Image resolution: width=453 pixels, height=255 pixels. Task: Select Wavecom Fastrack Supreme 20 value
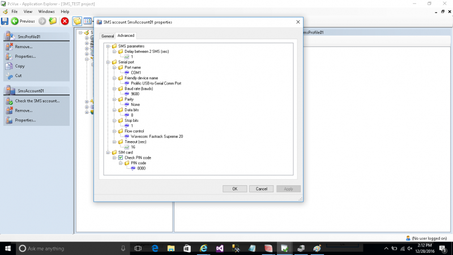click(157, 137)
